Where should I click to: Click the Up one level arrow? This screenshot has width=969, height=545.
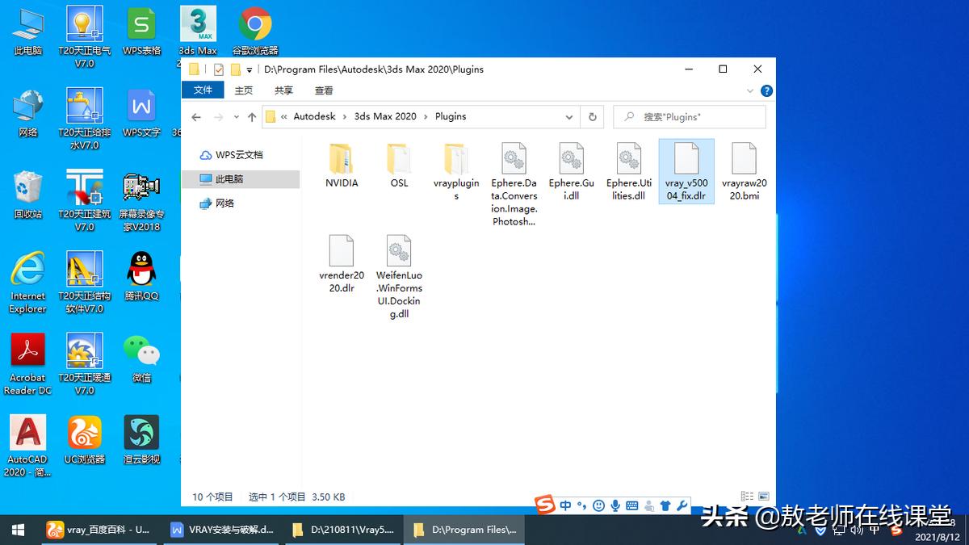coord(252,117)
